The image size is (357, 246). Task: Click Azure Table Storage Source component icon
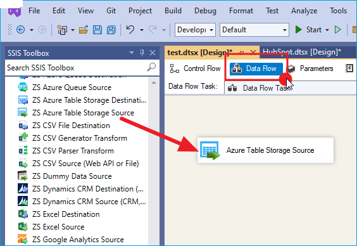tap(210, 150)
